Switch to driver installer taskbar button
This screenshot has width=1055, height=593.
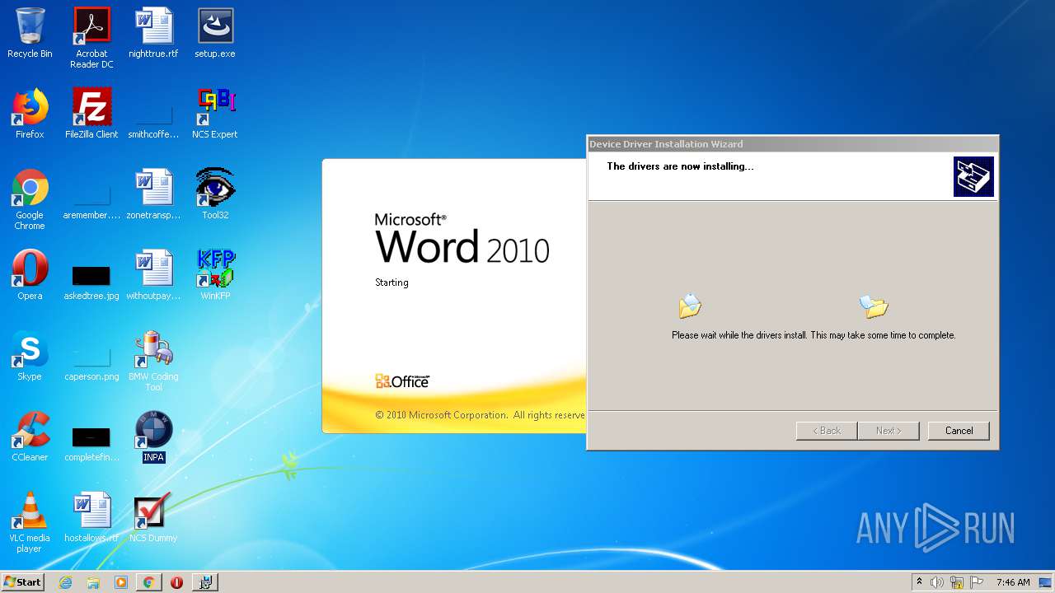coord(205,582)
